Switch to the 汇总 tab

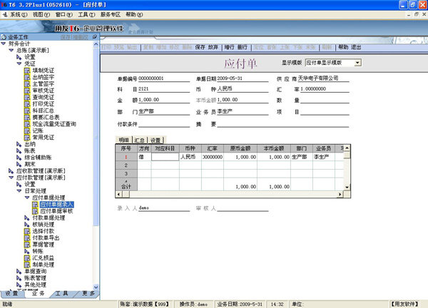click(140, 140)
